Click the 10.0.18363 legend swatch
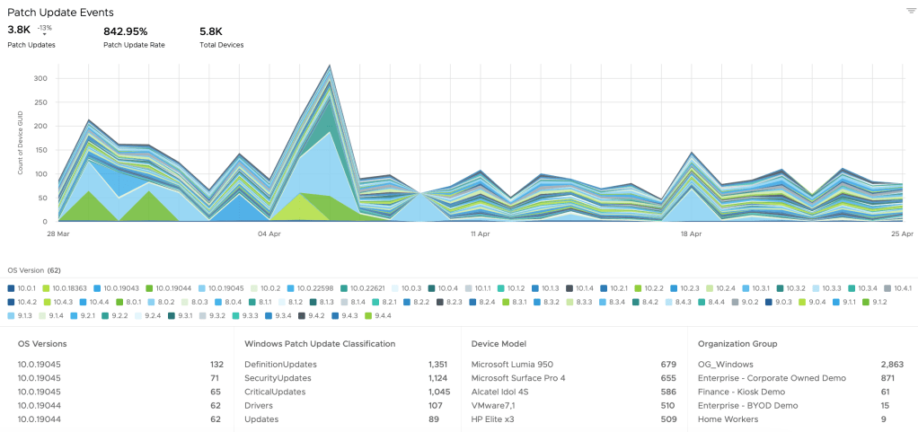918x432 pixels. 46,287
